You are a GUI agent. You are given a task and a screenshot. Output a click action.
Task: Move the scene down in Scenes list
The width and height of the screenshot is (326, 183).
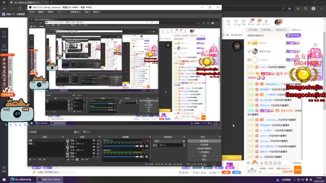click(x=44, y=159)
